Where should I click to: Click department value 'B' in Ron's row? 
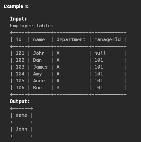pyautogui.click(x=58, y=88)
